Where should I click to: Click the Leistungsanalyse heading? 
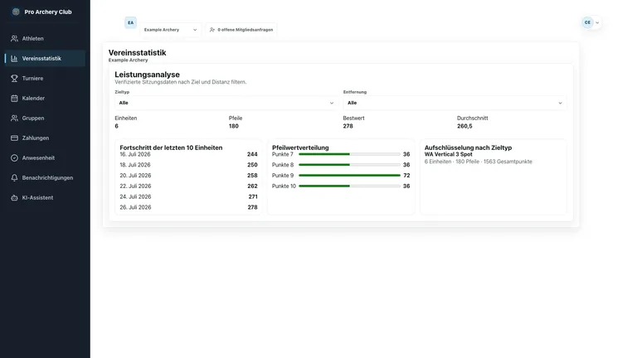[147, 75]
